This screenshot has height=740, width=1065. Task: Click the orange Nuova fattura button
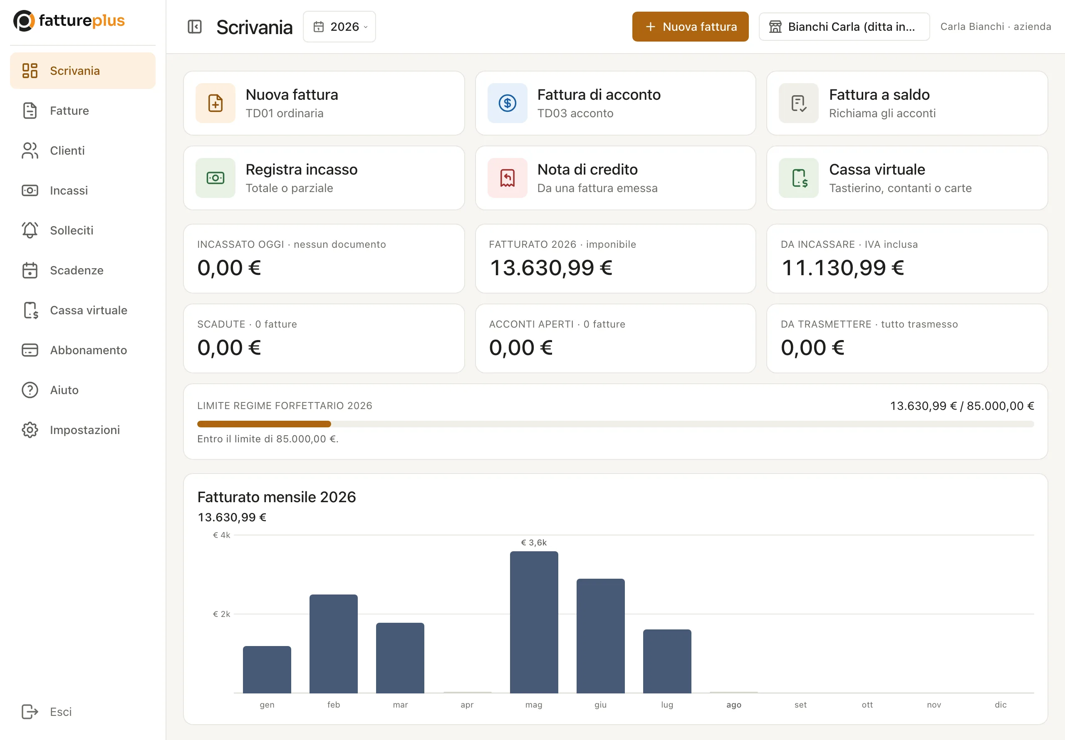point(690,27)
